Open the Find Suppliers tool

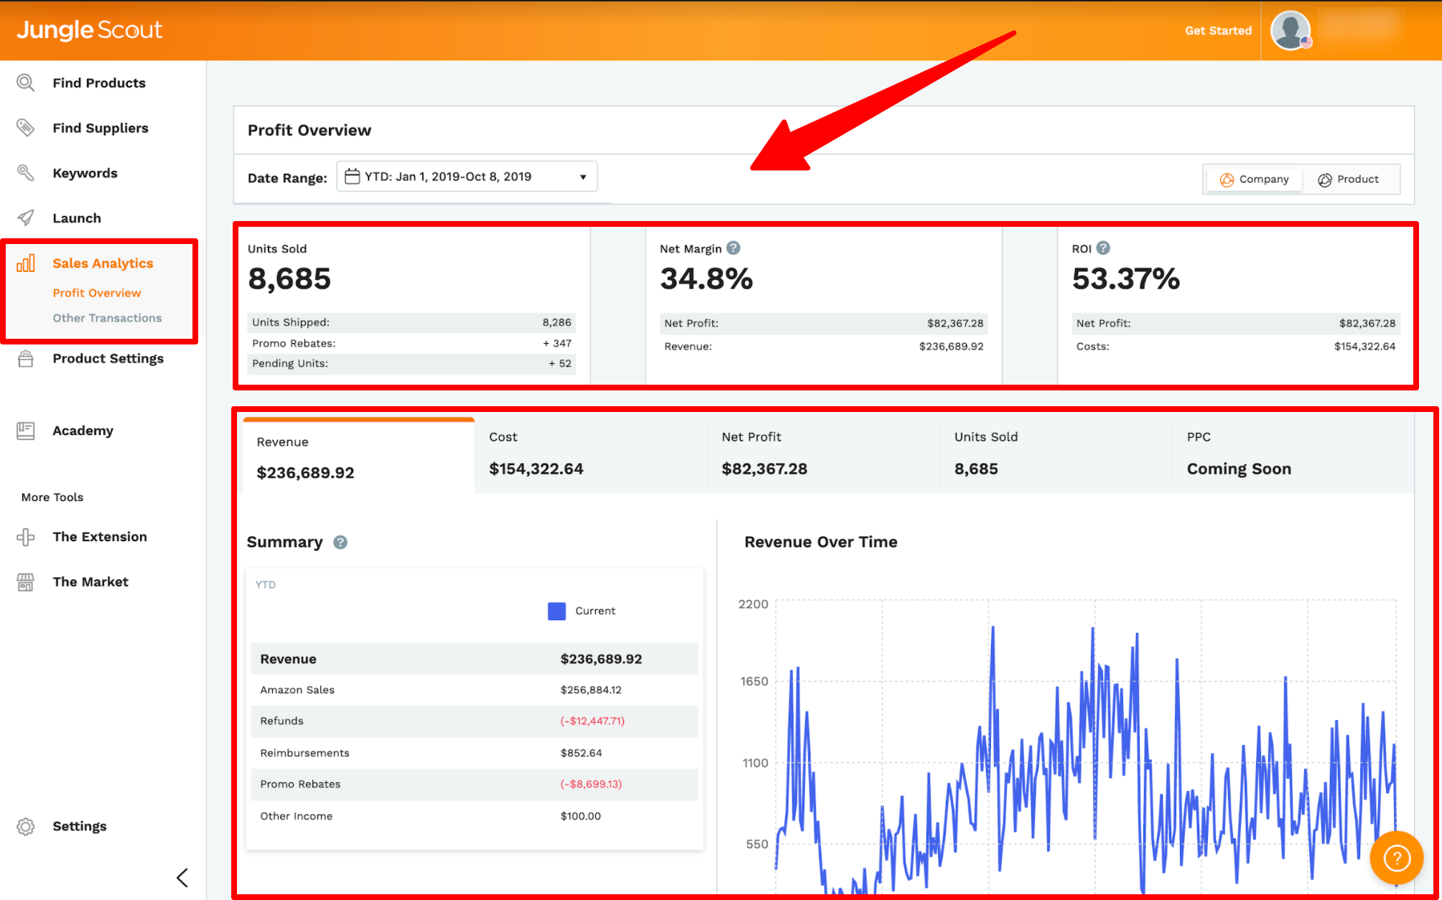(101, 128)
